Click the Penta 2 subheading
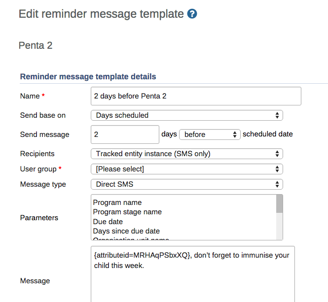 click(x=36, y=46)
